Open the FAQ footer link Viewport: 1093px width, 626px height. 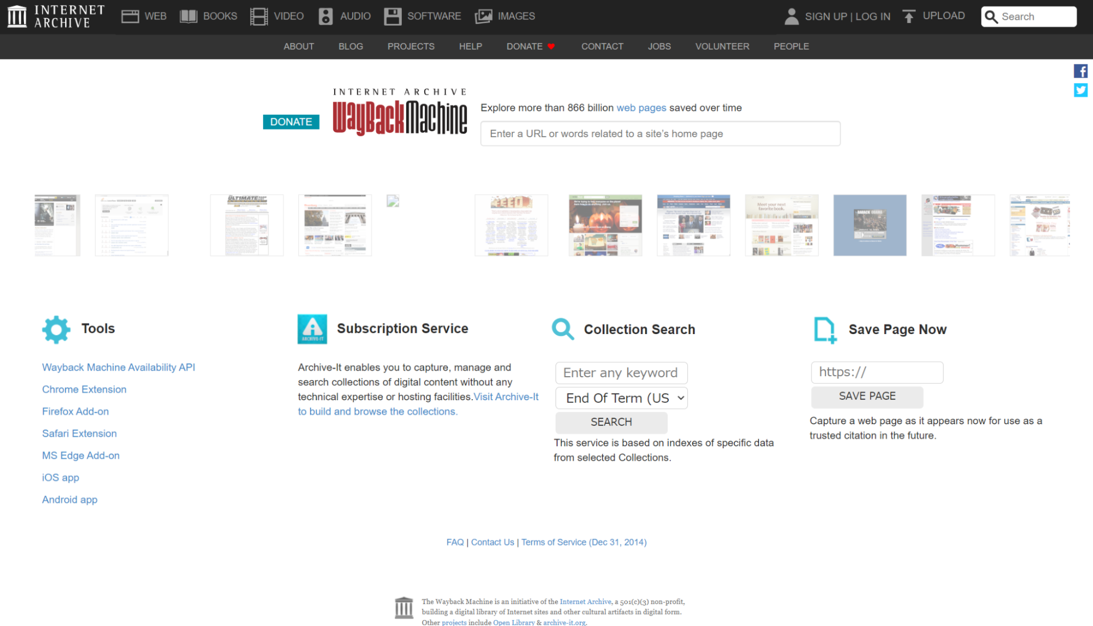pyautogui.click(x=454, y=542)
